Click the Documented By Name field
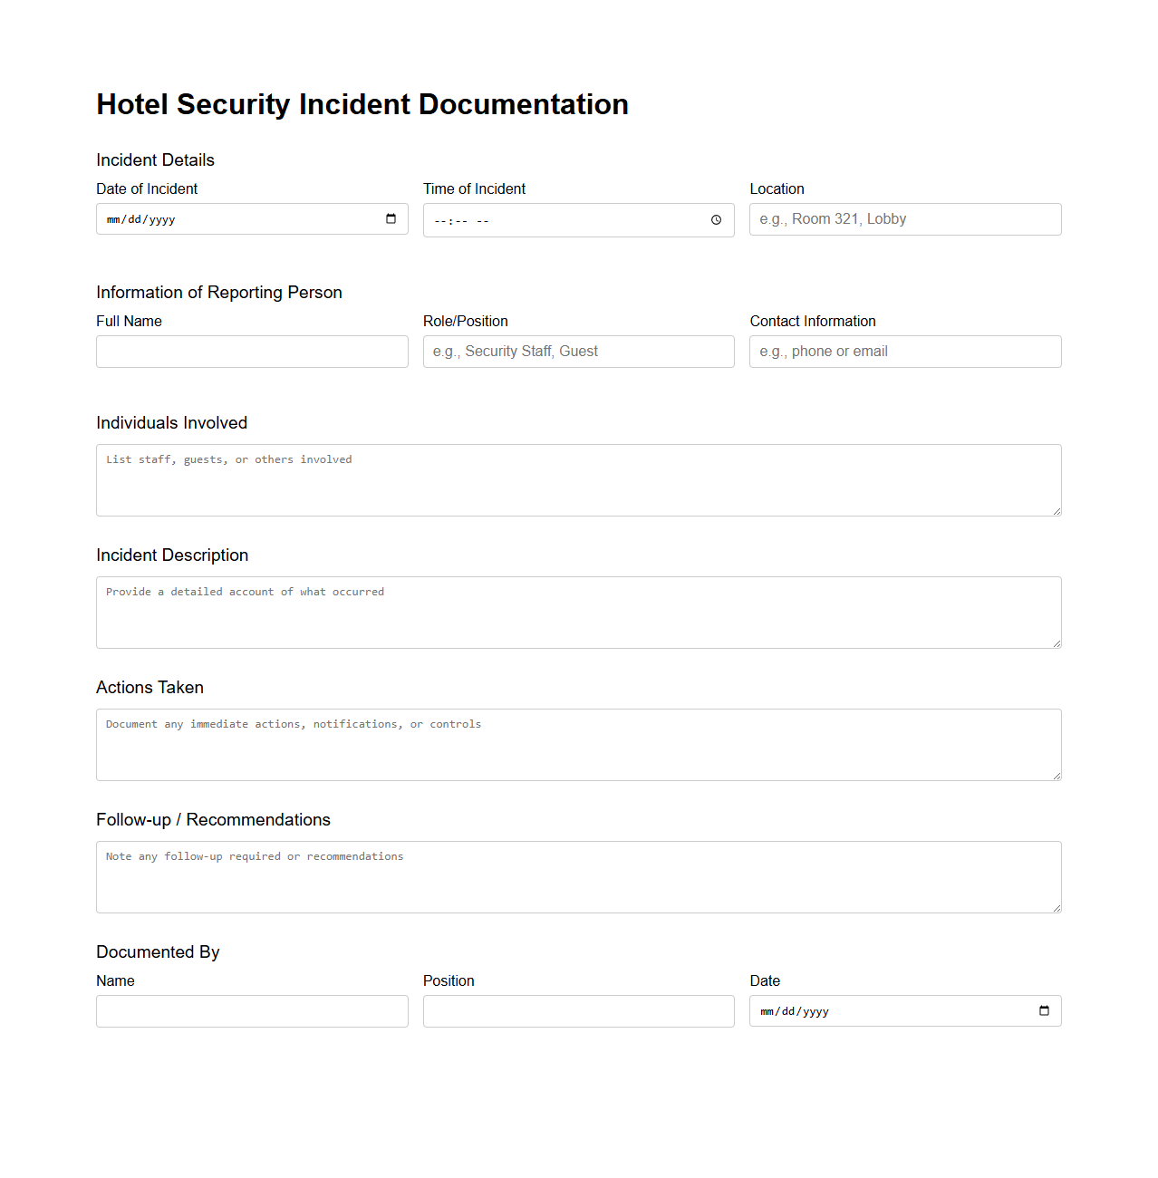This screenshot has width=1158, height=1178. click(x=251, y=1010)
